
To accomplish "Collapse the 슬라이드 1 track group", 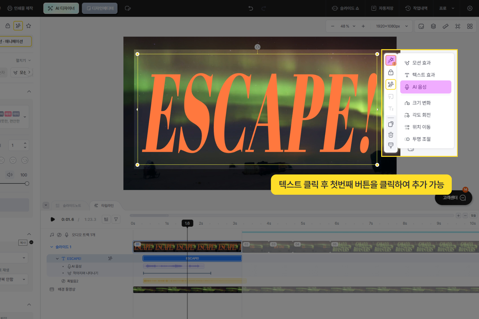I will tap(52, 247).
